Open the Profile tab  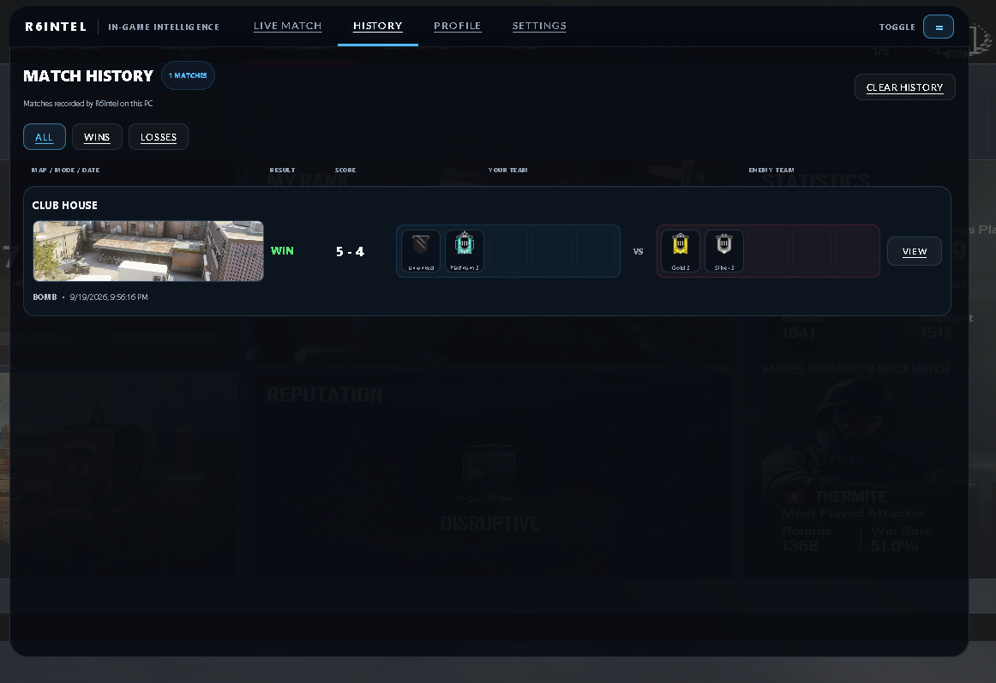(x=458, y=26)
